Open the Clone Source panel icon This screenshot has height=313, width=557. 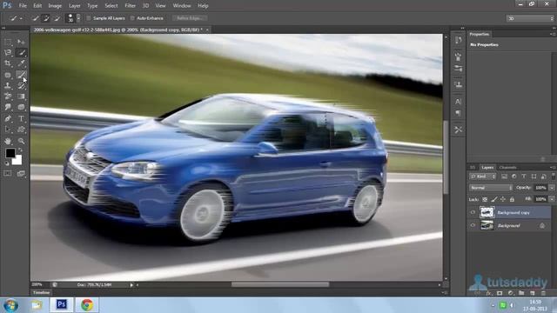[x=459, y=84]
